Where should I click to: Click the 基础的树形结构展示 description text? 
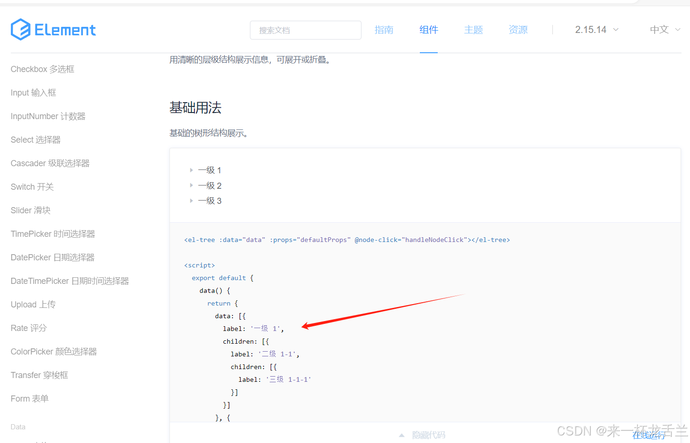click(209, 133)
